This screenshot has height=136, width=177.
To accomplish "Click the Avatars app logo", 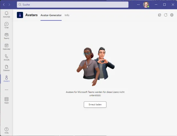I will [x=20, y=15].
